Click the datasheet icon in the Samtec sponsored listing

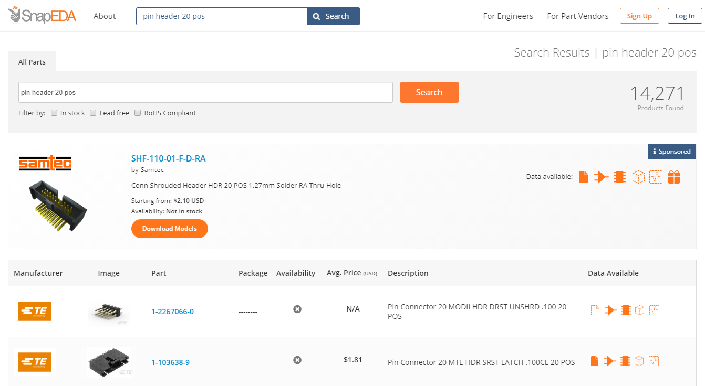click(583, 177)
